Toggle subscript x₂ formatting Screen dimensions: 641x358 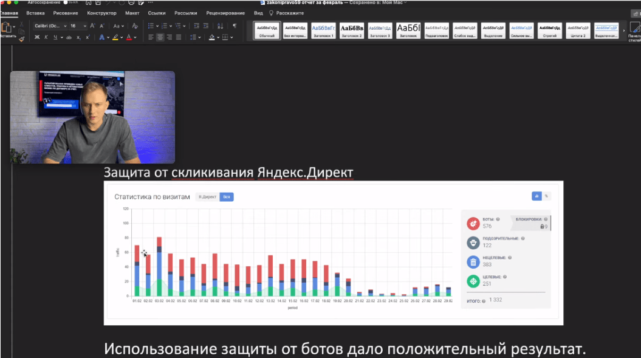click(x=78, y=37)
